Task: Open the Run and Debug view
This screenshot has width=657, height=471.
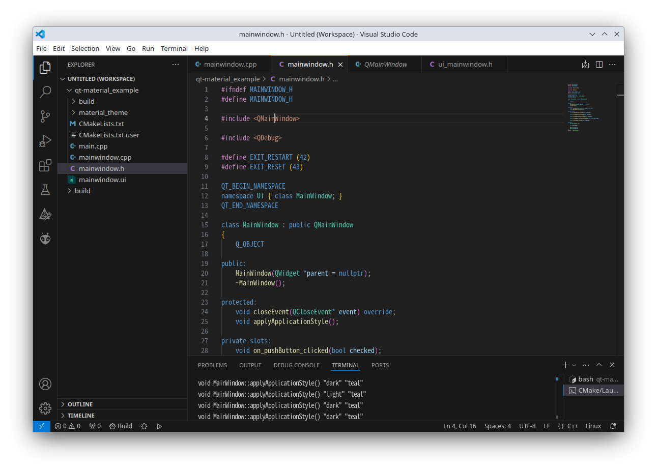Action: click(x=45, y=141)
